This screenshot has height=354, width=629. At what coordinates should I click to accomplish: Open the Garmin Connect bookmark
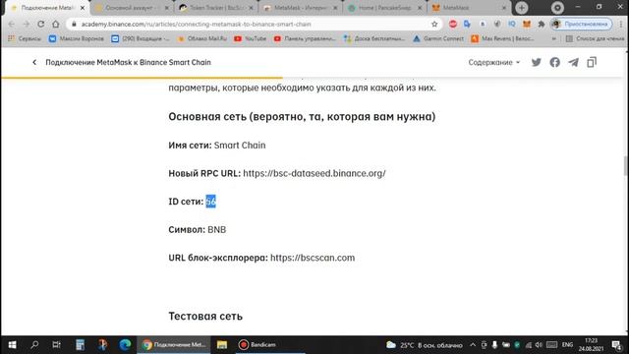[x=438, y=38]
